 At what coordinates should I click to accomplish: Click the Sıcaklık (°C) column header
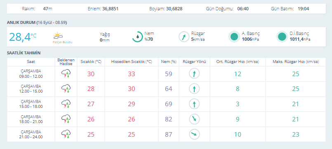click(x=91, y=62)
